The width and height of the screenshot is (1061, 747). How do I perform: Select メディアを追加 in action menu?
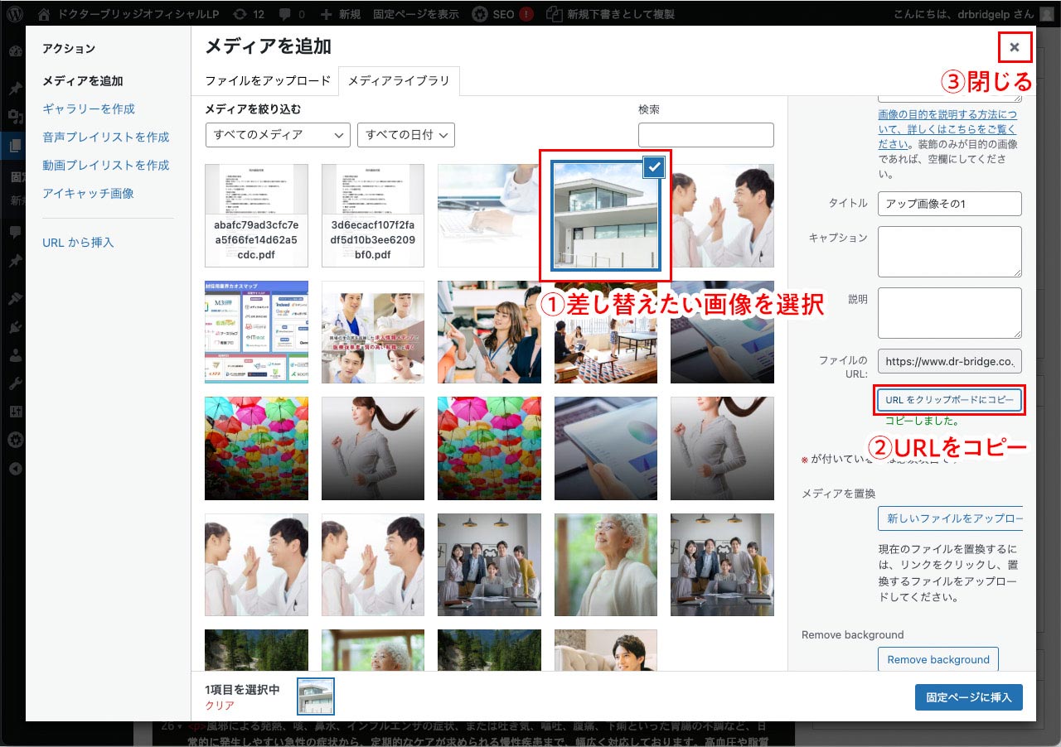point(83,81)
